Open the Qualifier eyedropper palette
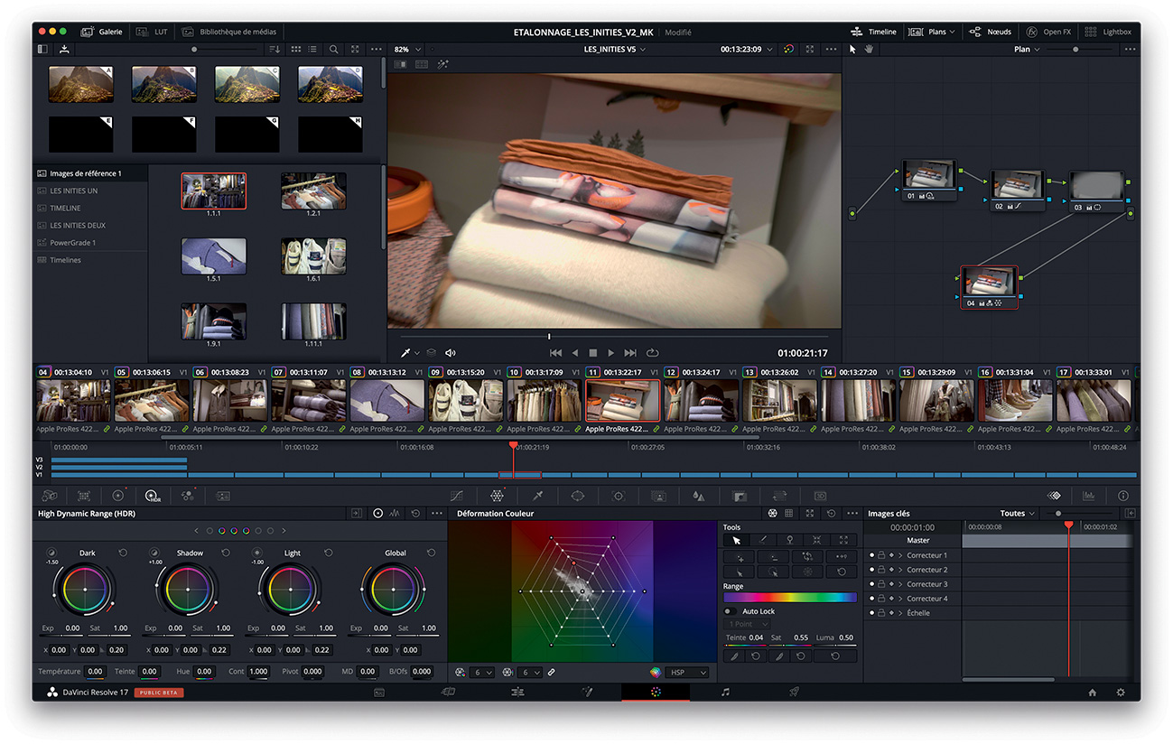The width and height of the screenshot is (1173, 744). (537, 496)
